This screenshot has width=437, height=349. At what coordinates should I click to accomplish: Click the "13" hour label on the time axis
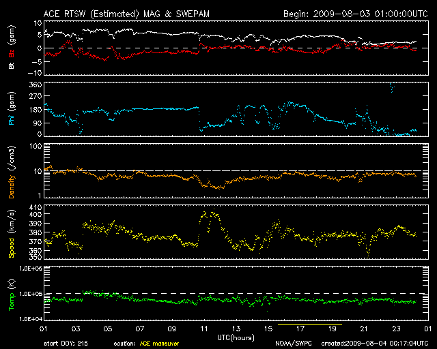236,329
